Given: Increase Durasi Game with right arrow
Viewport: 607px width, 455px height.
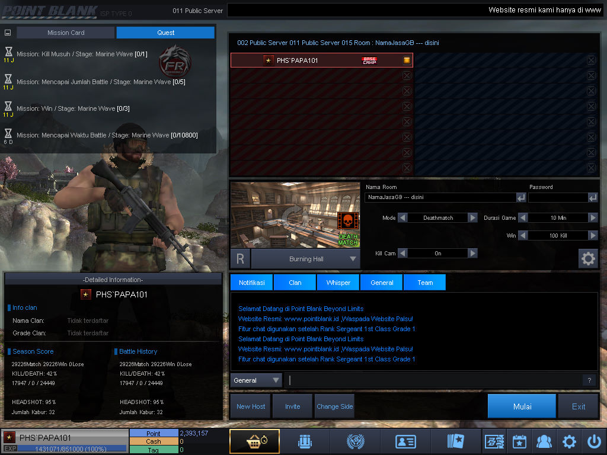Looking at the screenshot, I should 593,218.
